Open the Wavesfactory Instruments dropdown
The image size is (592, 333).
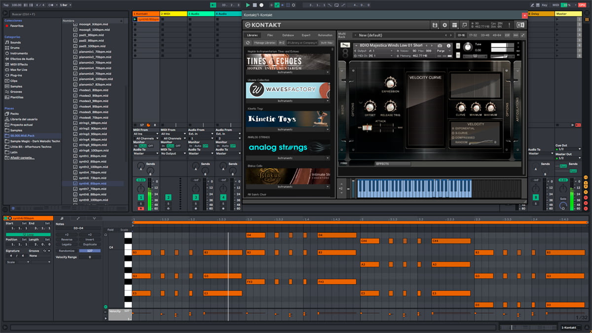pyautogui.click(x=288, y=101)
